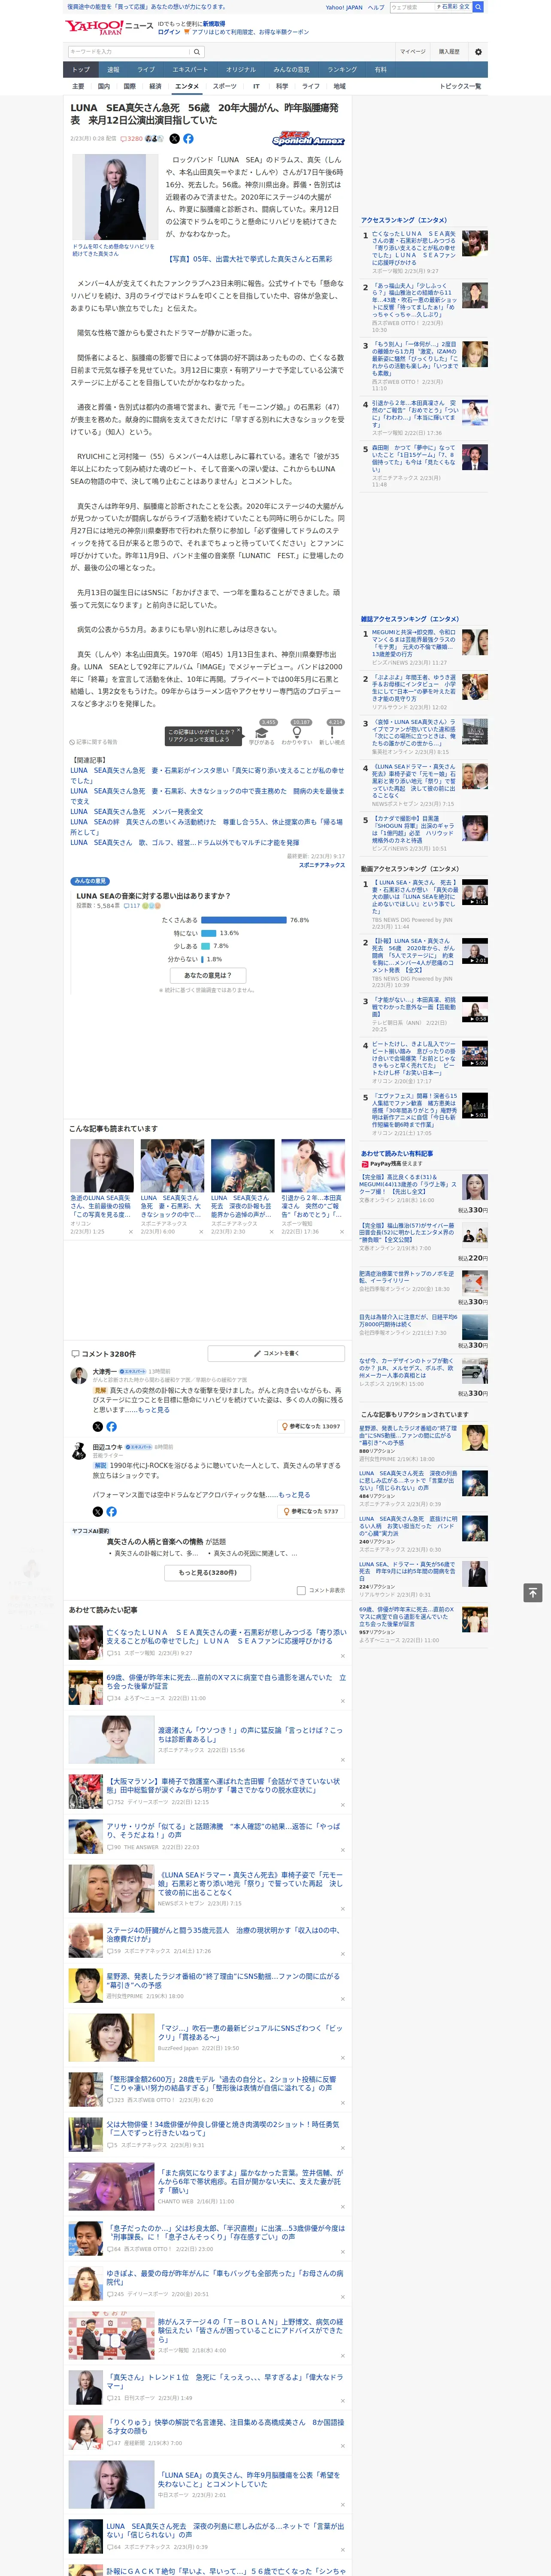This screenshot has width=551, height=2576.
Task: Click the Yahoo! JAPAN News logo
Action: tap(110, 27)
